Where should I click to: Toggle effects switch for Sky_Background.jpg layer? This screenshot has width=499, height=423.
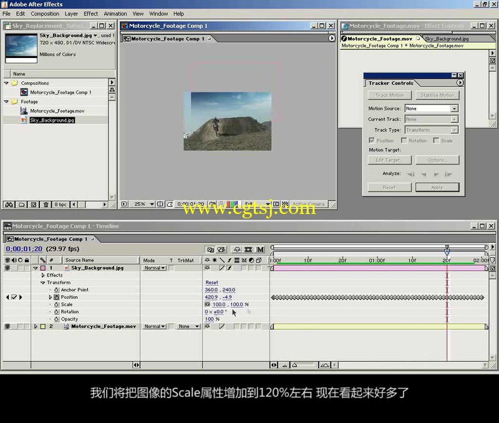click(x=229, y=268)
